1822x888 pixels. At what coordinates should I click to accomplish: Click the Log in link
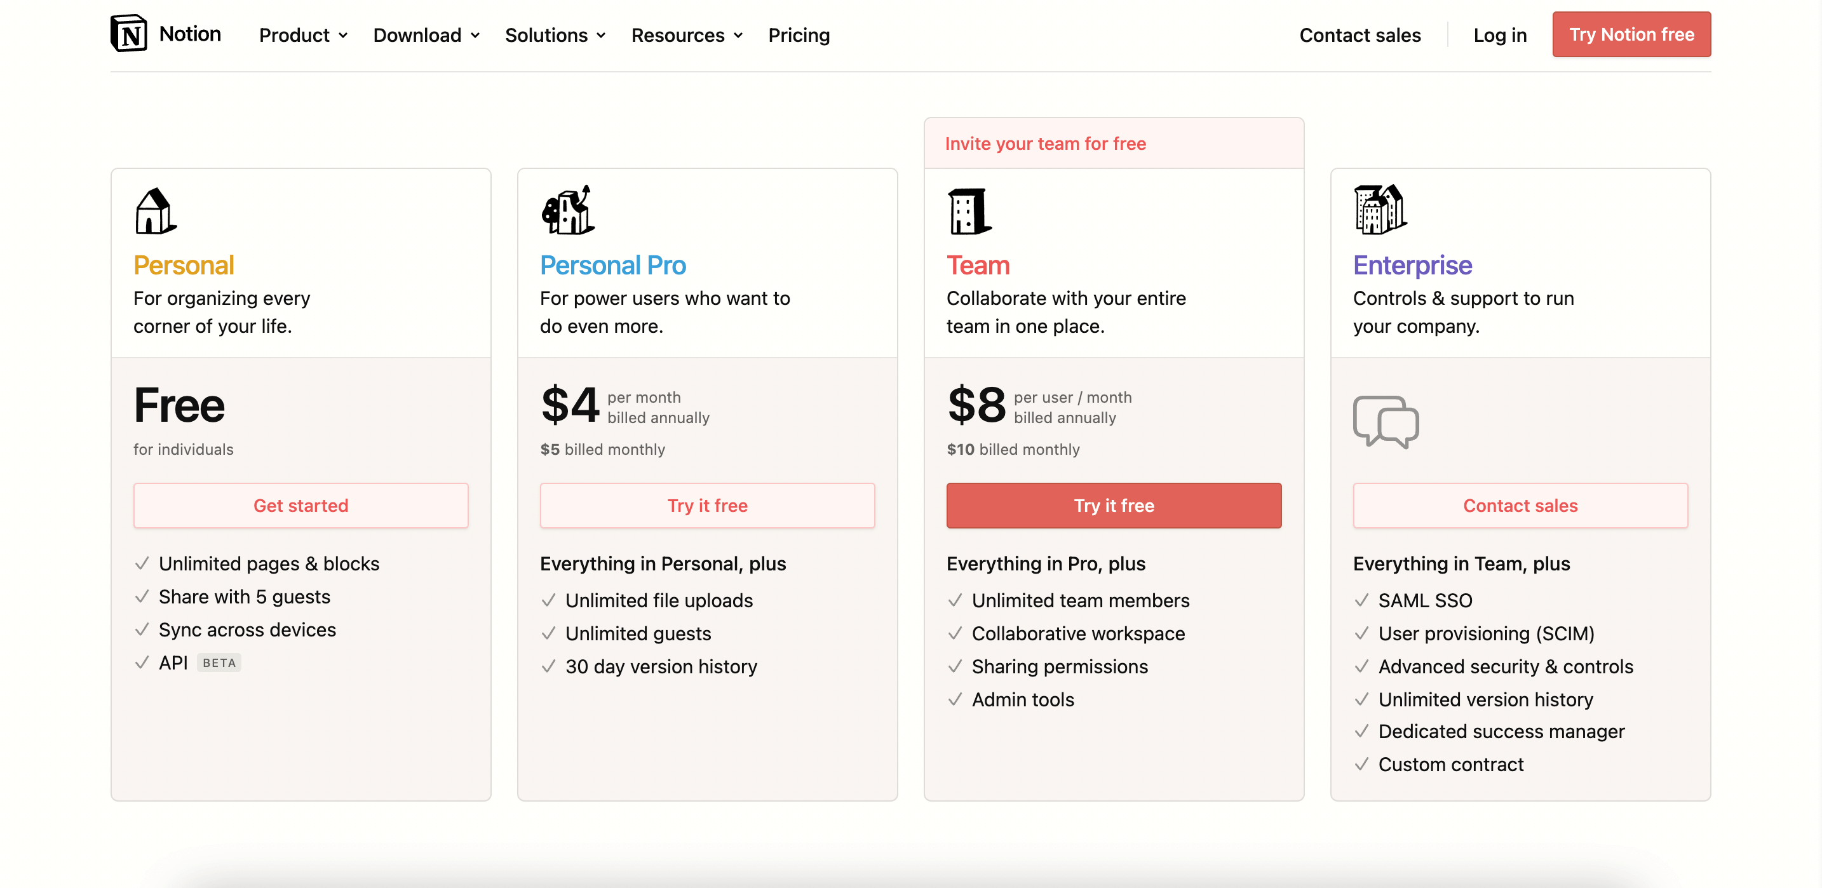coord(1499,35)
